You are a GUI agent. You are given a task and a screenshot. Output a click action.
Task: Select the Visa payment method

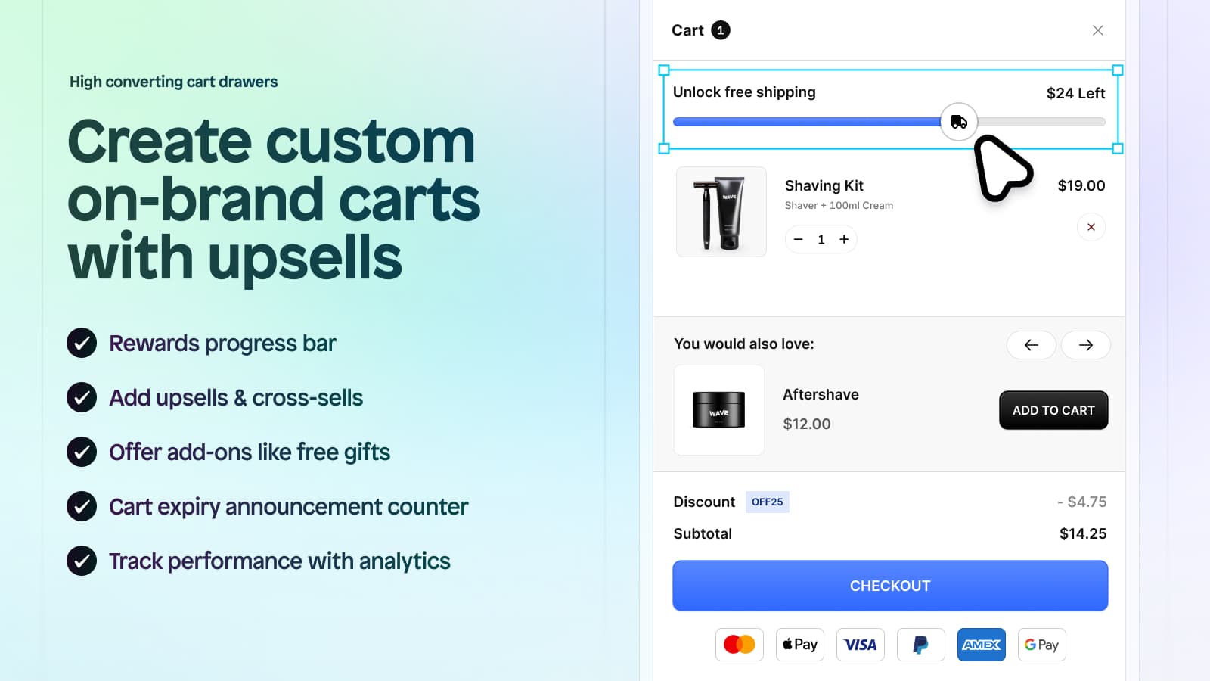click(x=860, y=644)
